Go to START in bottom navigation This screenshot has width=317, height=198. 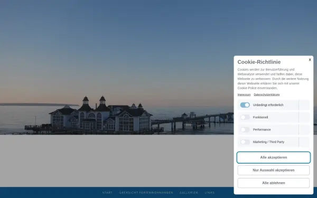[x=107, y=193]
